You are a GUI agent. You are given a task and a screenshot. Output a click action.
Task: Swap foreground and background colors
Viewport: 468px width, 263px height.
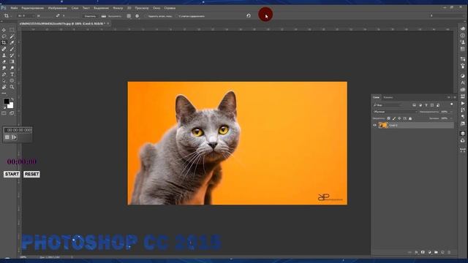pos(12,99)
